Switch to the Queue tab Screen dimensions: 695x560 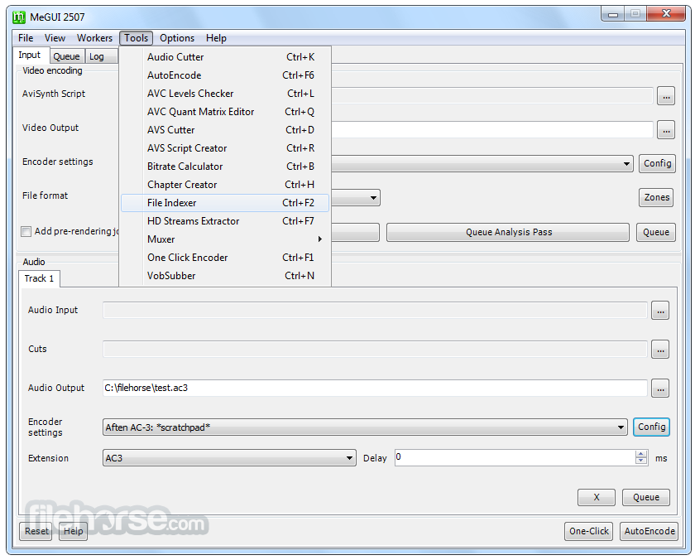point(66,56)
